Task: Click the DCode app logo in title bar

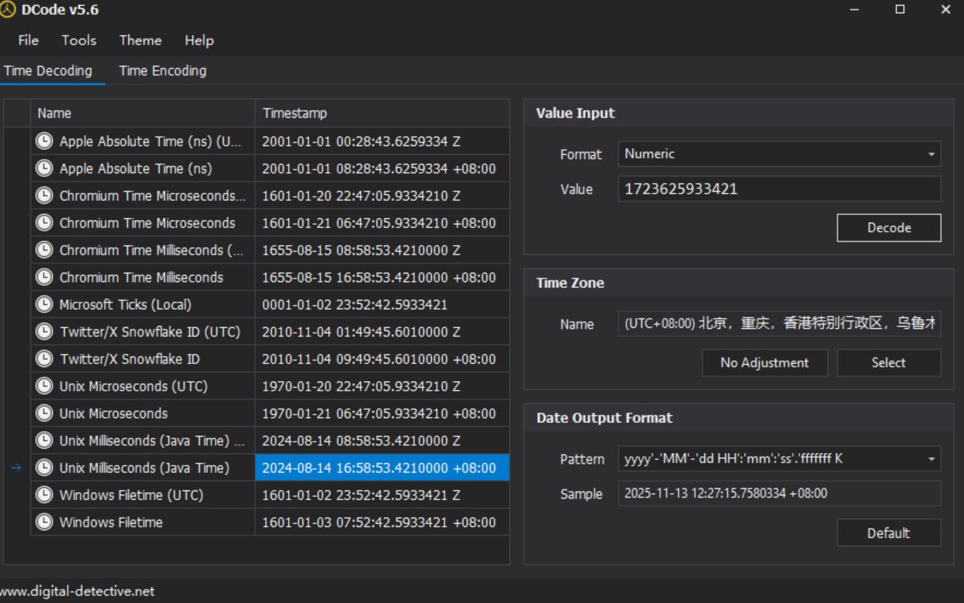Action: tap(8, 9)
